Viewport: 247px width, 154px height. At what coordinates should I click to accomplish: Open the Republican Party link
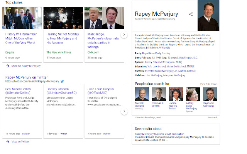tap(152, 53)
